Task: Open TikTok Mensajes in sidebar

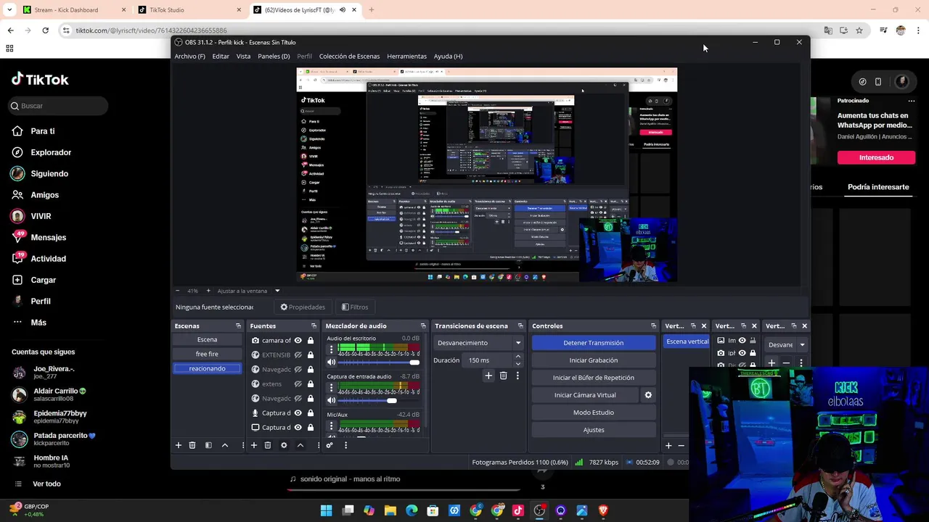Action: tap(48, 237)
